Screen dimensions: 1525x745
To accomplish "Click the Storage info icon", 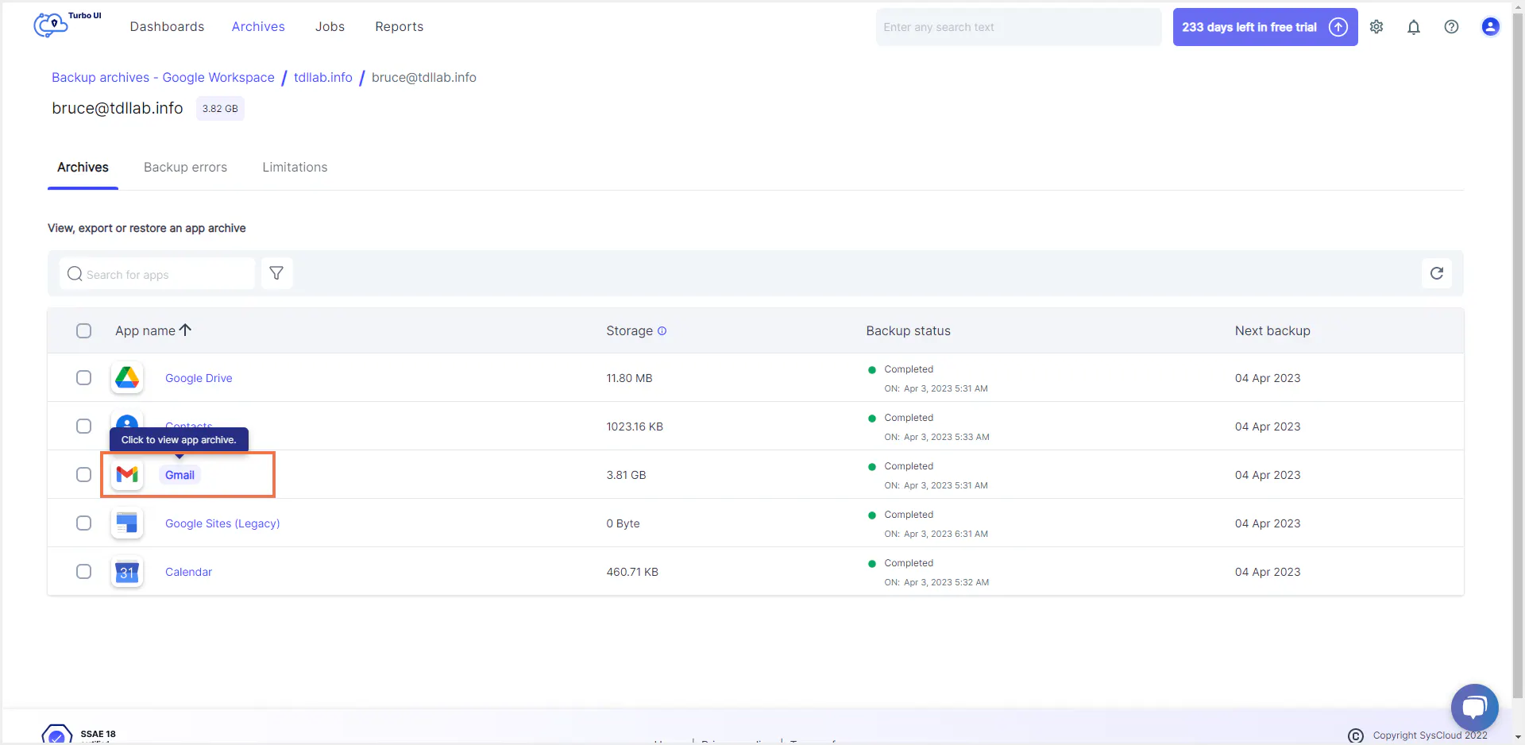I will coord(662,331).
